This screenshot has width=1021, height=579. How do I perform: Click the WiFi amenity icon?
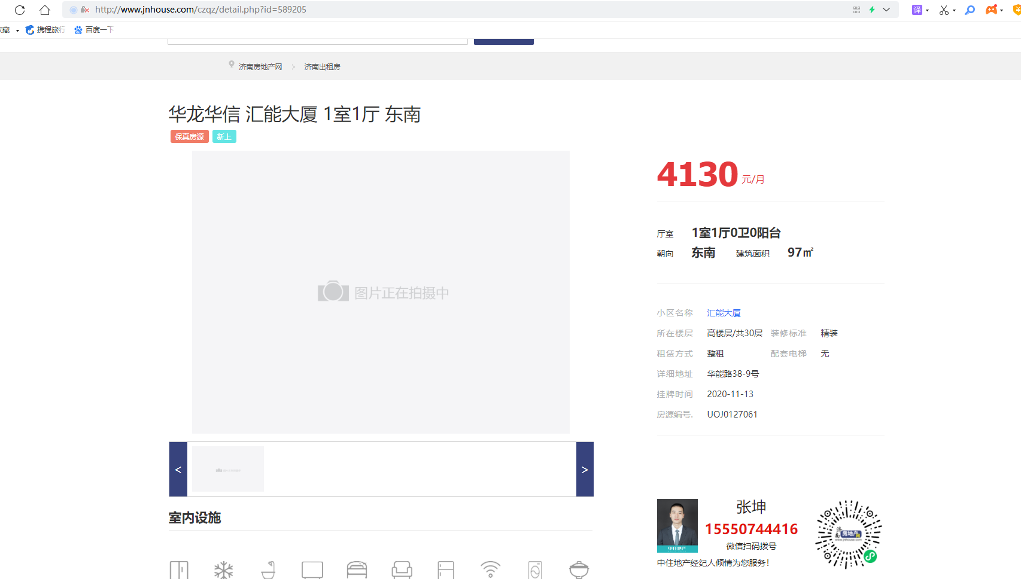click(x=490, y=569)
